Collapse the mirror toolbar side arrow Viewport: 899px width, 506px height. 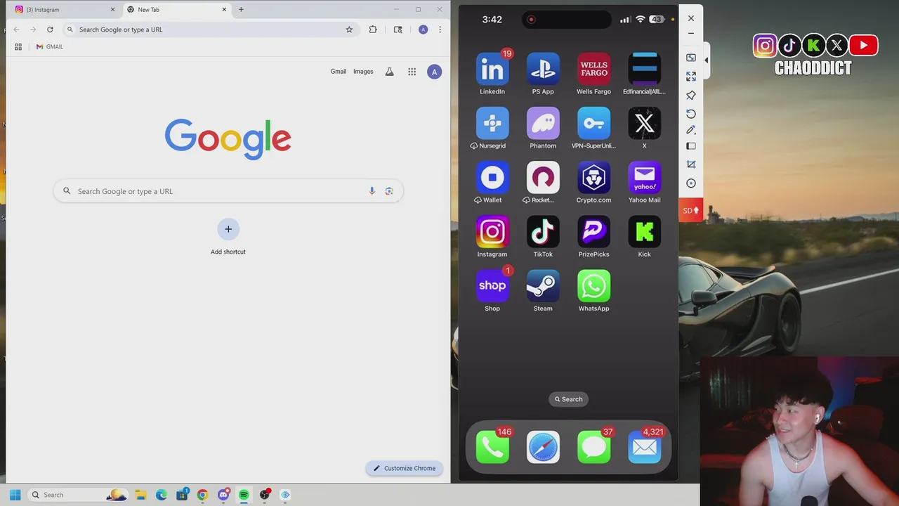tap(706, 60)
